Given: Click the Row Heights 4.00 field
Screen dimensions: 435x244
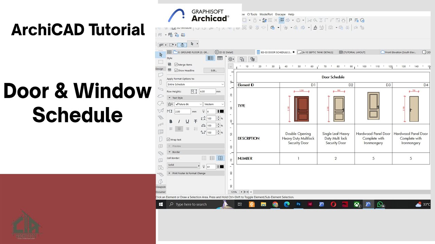Looking at the screenshot, I should (207, 91).
